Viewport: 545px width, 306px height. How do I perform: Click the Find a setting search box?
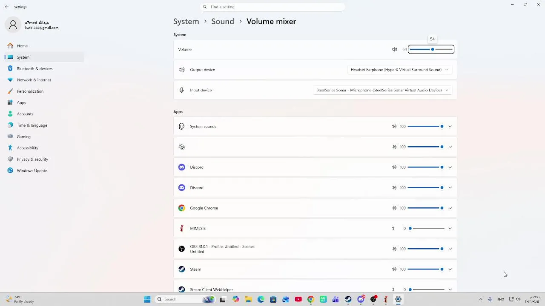point(272,7)
